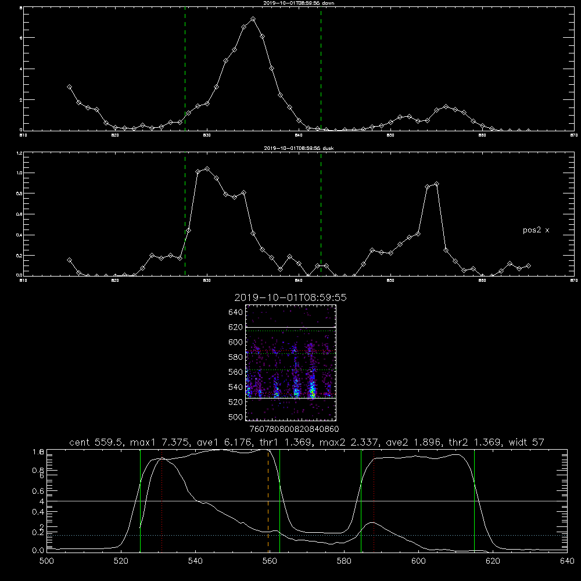Click the solid green line at 615 in bottom plot
Screen dimensions: 581x581
(474, 501)
